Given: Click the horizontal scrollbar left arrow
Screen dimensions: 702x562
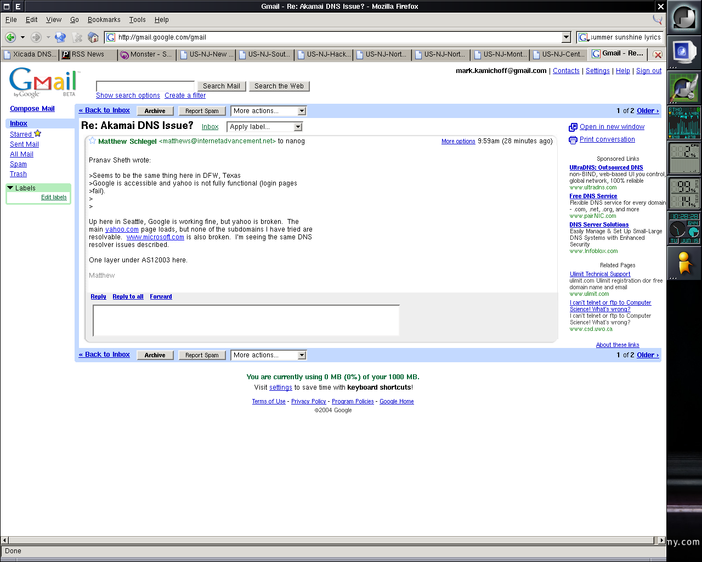Looking at the screenshot, I should (x=4, y=540).
